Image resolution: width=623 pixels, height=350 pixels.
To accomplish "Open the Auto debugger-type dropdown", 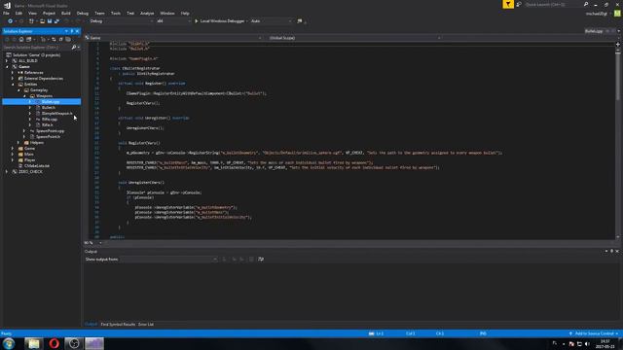I will pos(271,21).
